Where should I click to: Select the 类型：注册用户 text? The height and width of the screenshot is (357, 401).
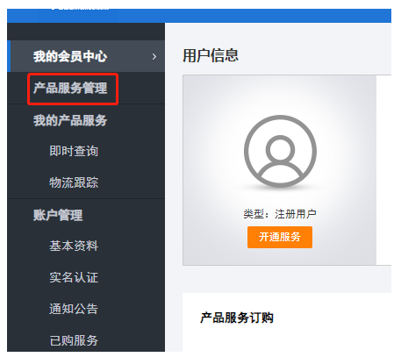pyautogui.click(x=280, y=214)
